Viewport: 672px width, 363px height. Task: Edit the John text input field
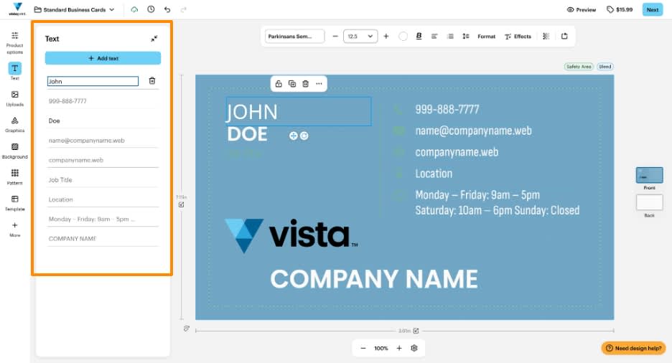click(x=93, y=81)
